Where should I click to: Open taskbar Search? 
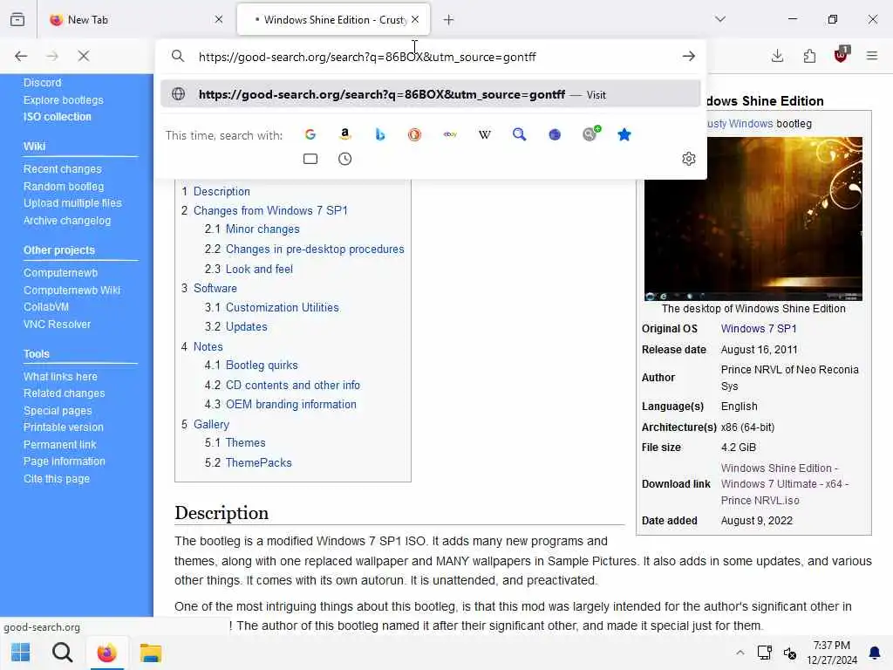[63, 653]
